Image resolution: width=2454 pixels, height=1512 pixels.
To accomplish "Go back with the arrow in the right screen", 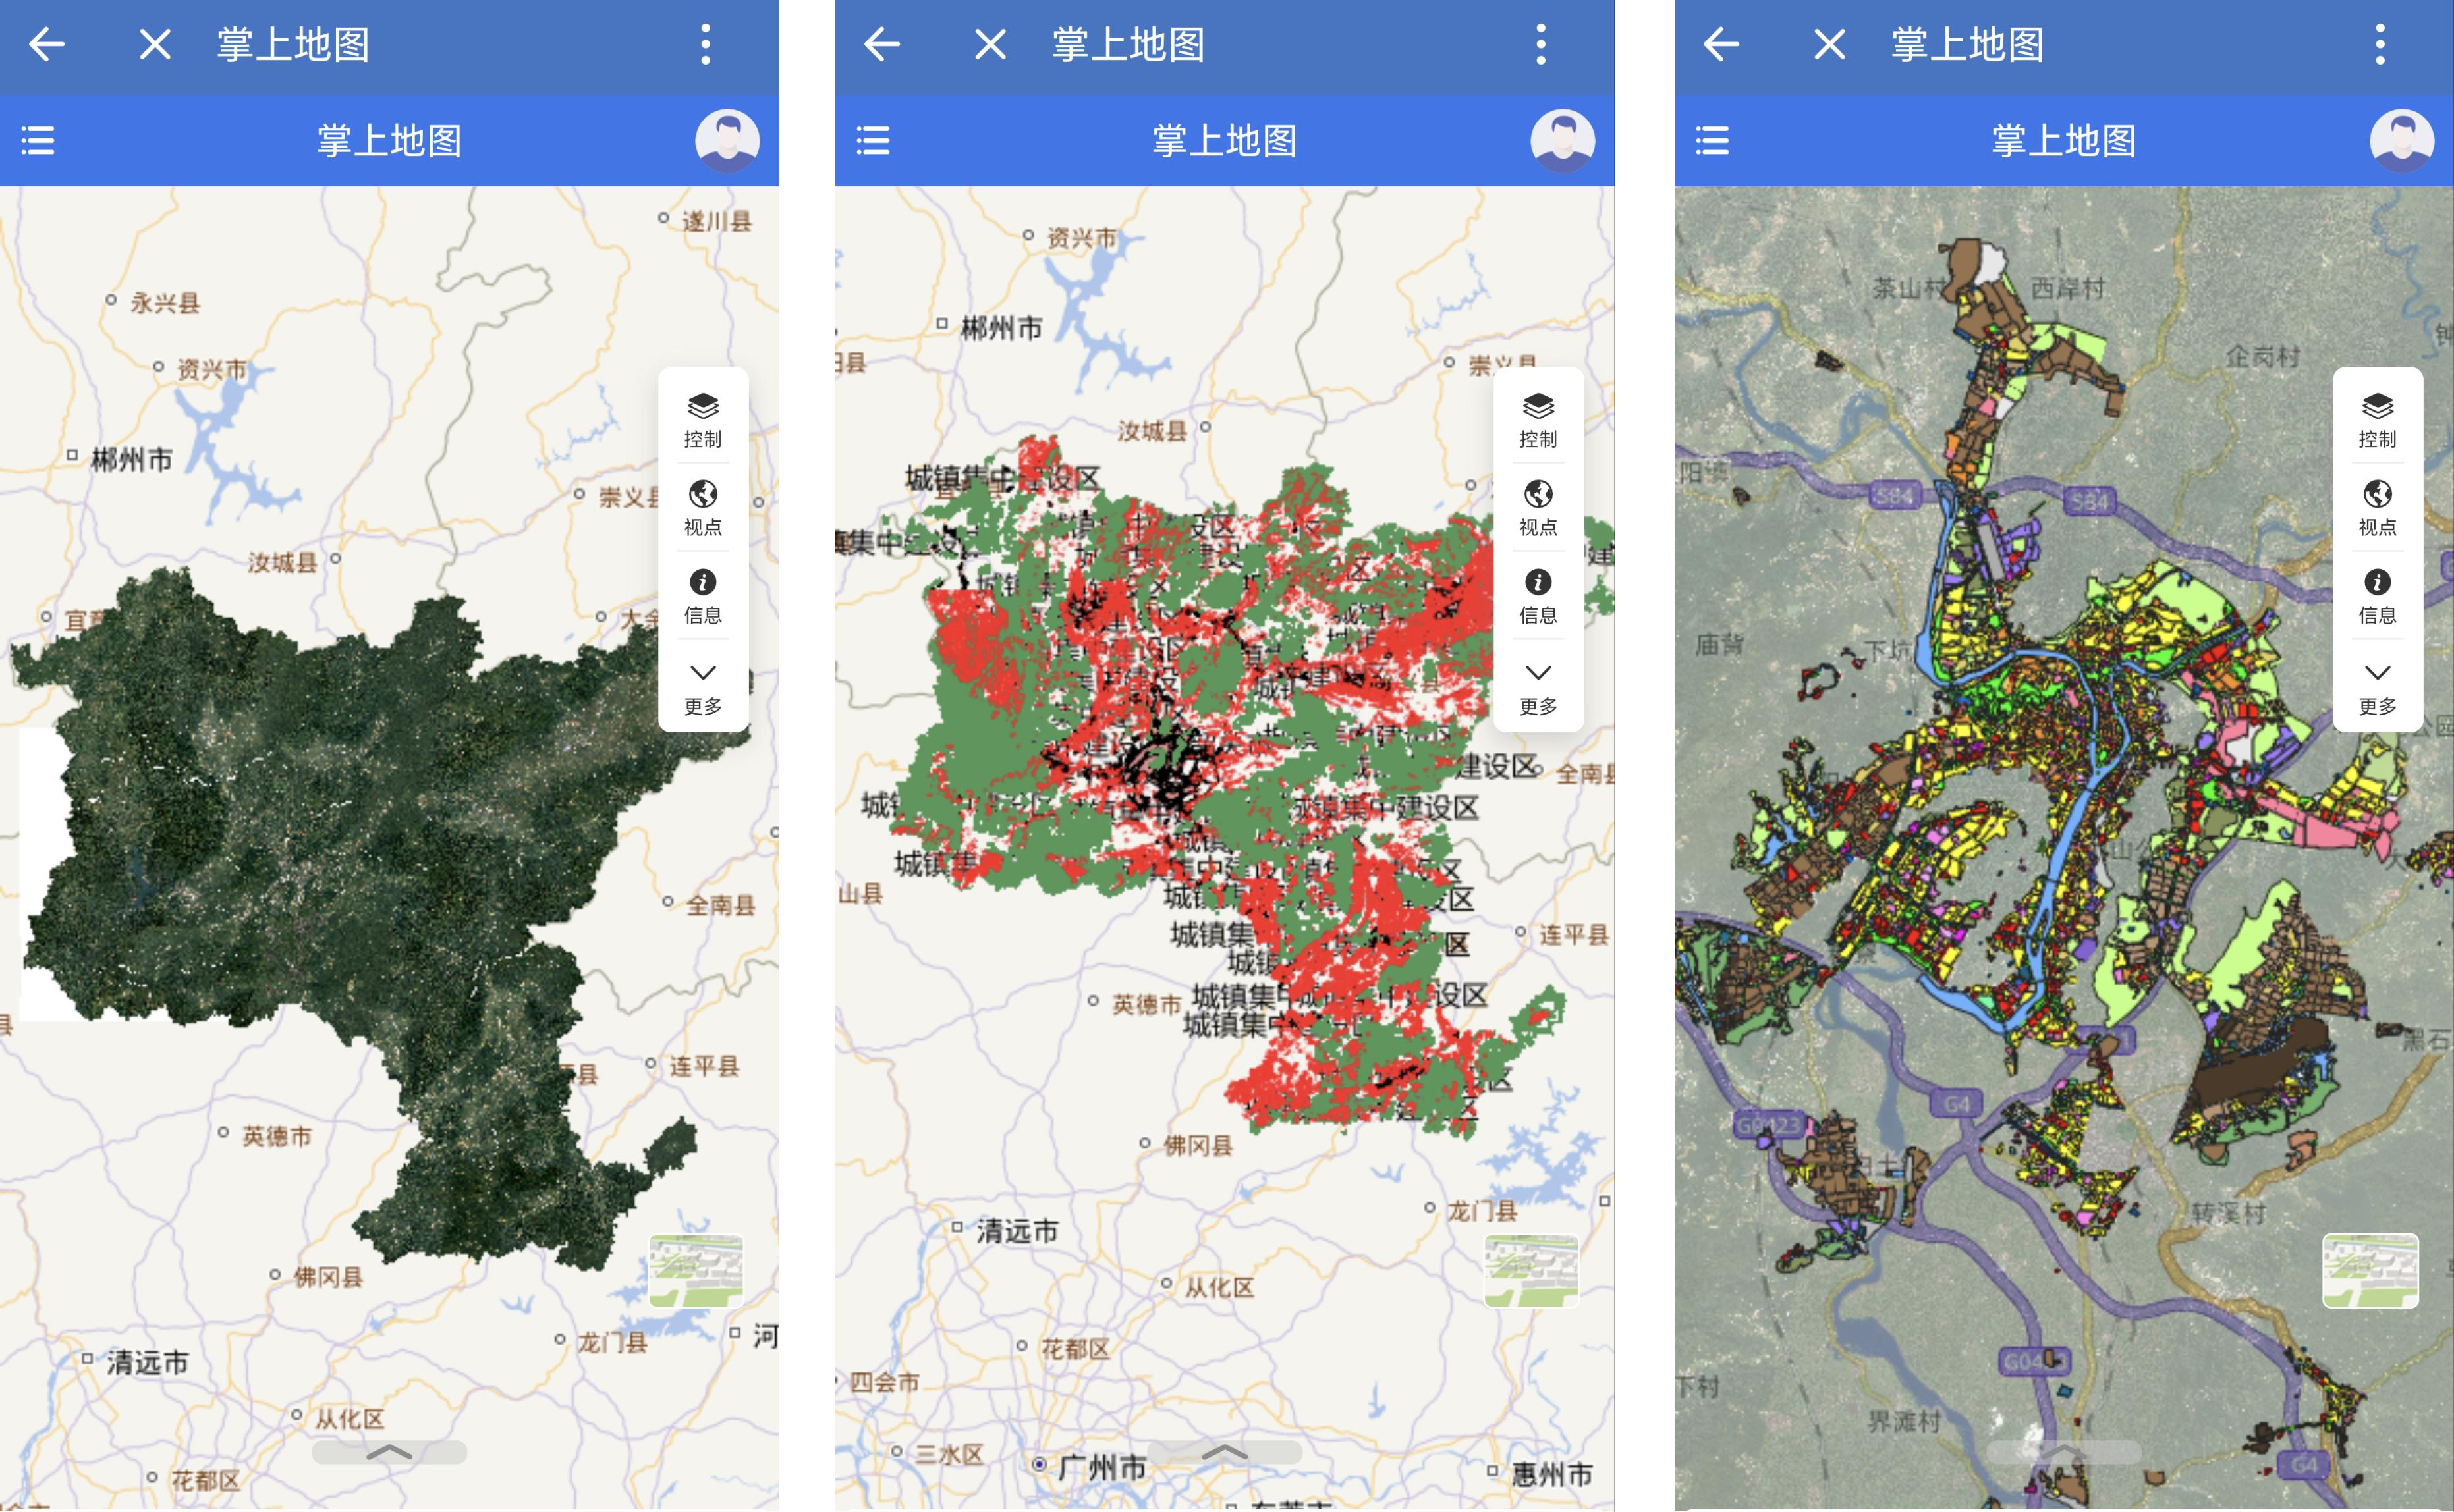I will (1721, 44).
